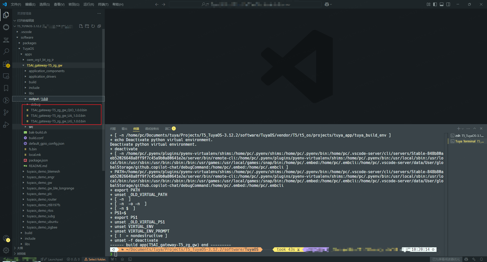Image resolution: width=487 pixels, height=262 pixels.
Task: Expand the tuyaos_demo_zigbee folder
Action: pyautogui.click(x=42, y=227)
